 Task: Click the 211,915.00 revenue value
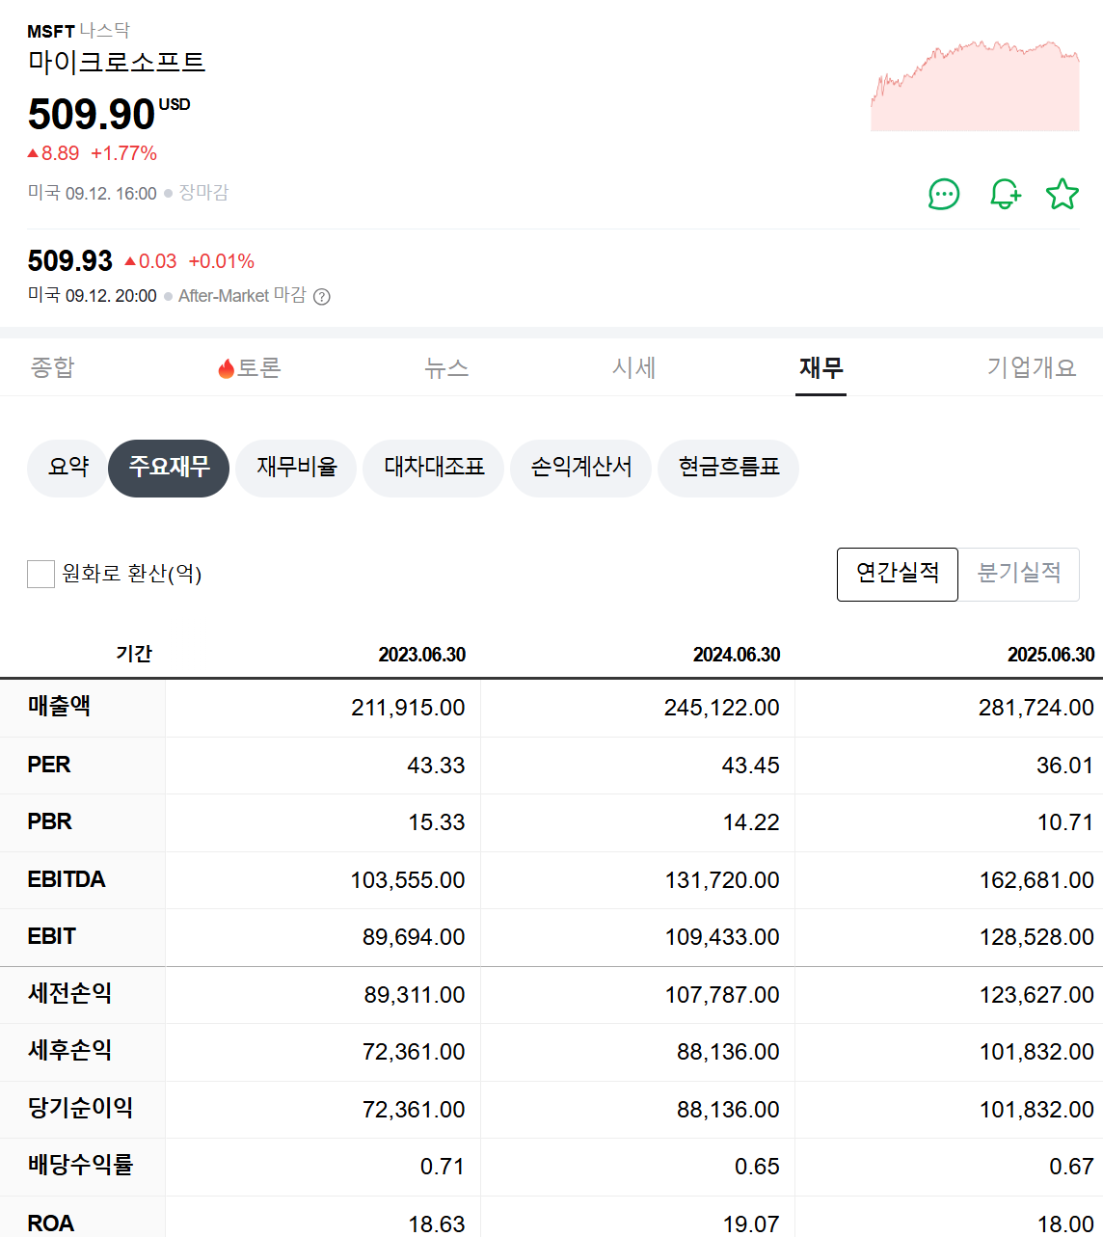[408, 708]
